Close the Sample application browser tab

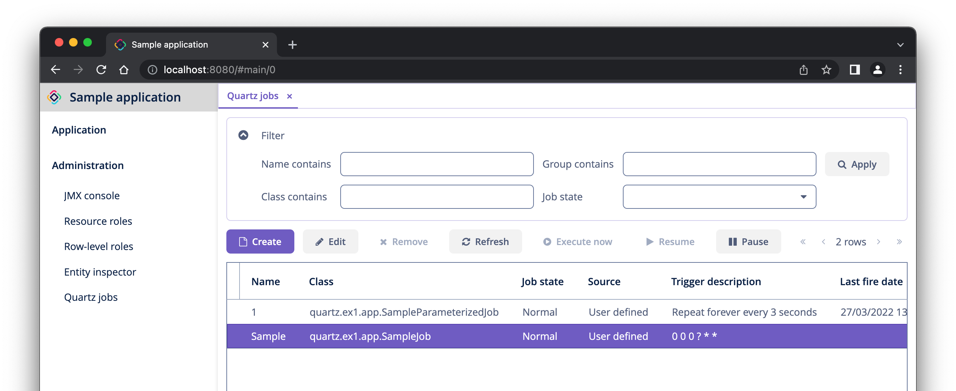pyautogui.click(x=266, y=45)
